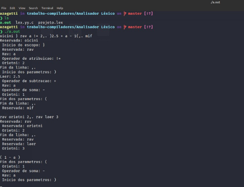The image size is (244, 187).
Task: Click the 'Inicio do escopo: }' line
Action: [x=23, y=45]
